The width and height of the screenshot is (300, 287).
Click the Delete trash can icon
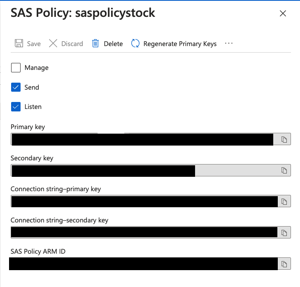[x=95, y=44]
